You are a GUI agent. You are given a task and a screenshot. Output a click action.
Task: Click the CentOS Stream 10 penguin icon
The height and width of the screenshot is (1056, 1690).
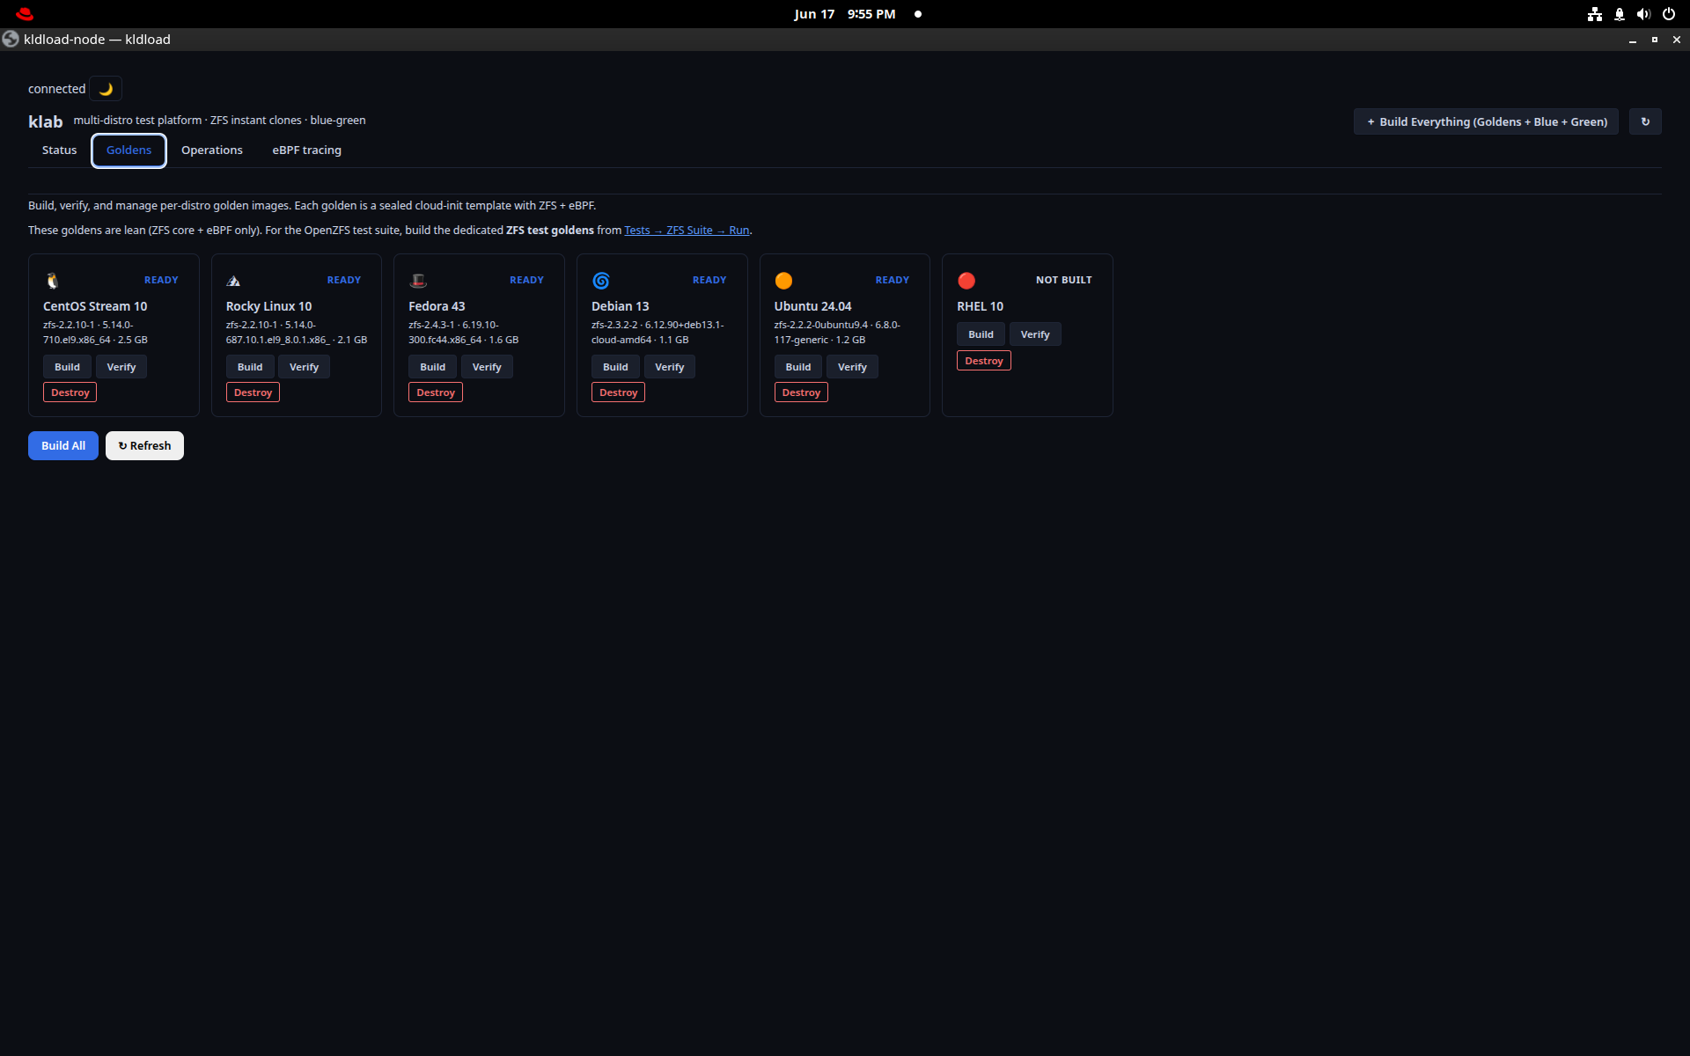(53, 281)
